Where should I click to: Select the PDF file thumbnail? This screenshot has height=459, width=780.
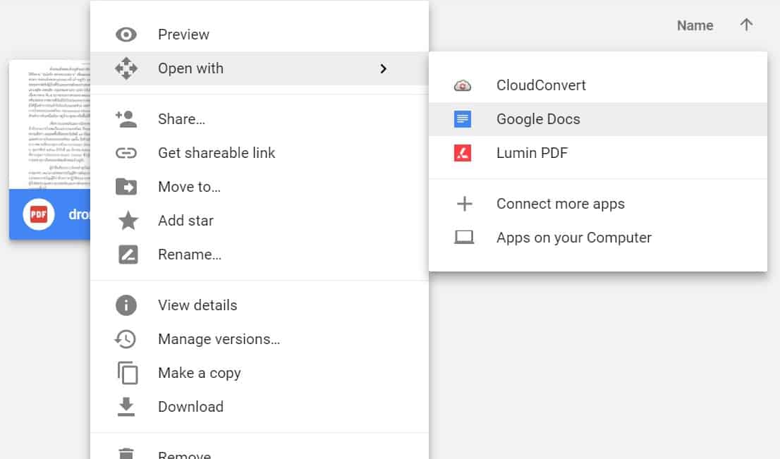tap(50, 125)
